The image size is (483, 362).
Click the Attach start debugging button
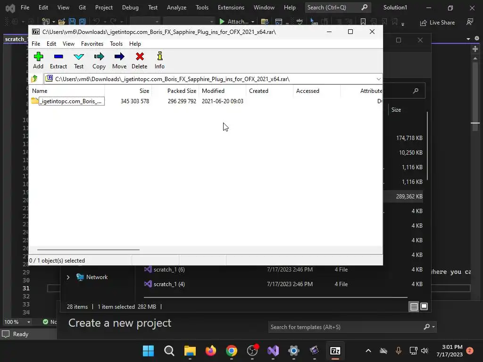click(233, 22)
